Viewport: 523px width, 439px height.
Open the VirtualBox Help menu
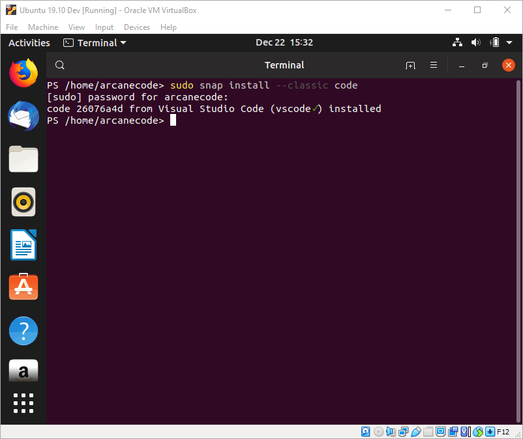[168, 27]
